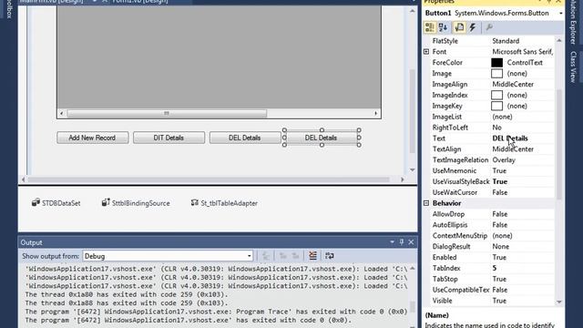The width and height of the screenshot is (583, 328).
Task: Click the selected DEL Details button with handles
Action: (322, 138)
